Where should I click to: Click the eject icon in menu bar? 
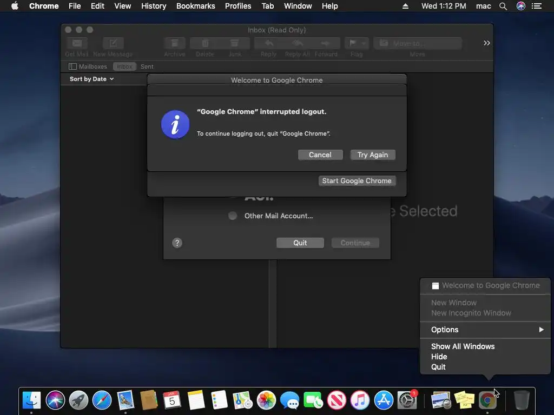point(405,6)
